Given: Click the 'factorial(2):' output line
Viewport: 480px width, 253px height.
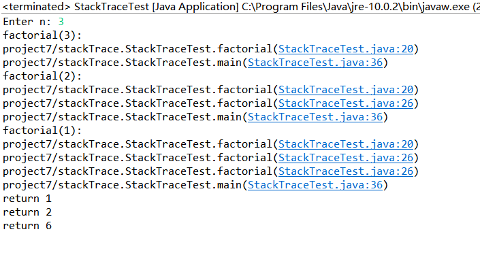Looking at the screenshot, I should coord(42,76).
